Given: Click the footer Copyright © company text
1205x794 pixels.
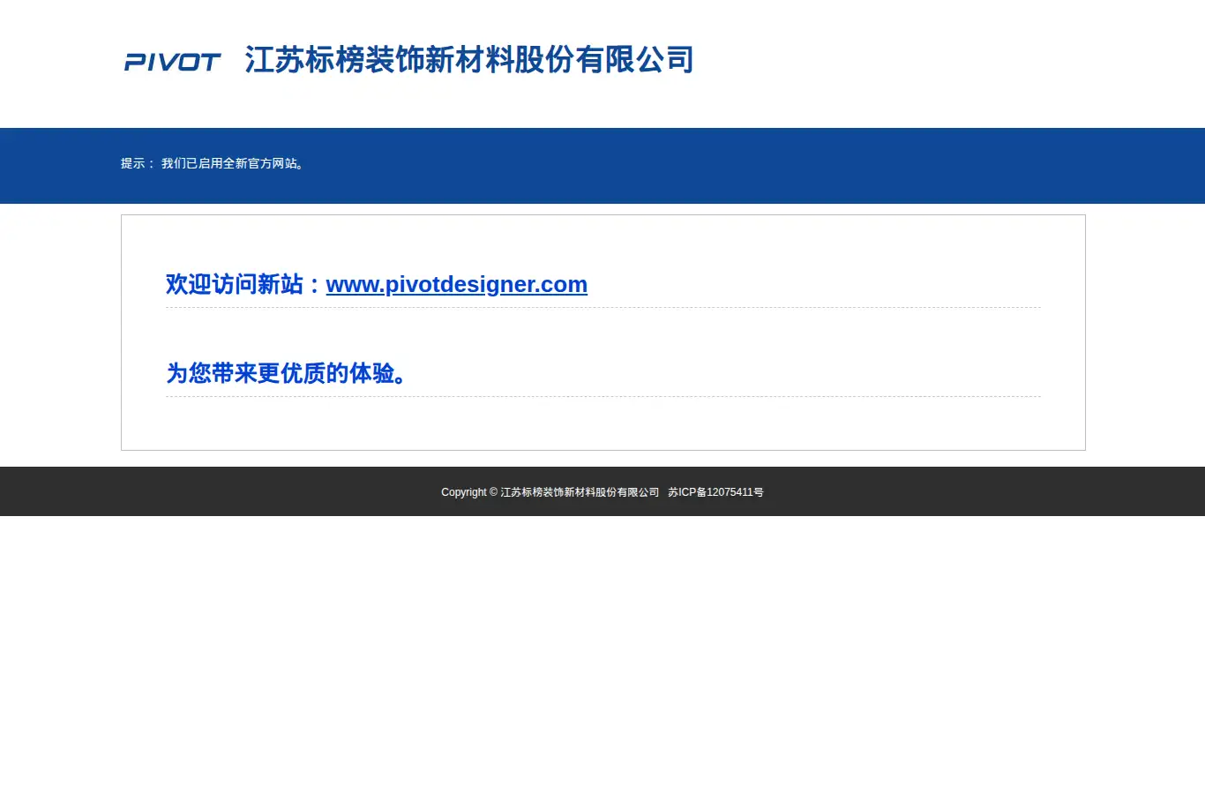Looking at the screenshot, I should click(550, 492).
